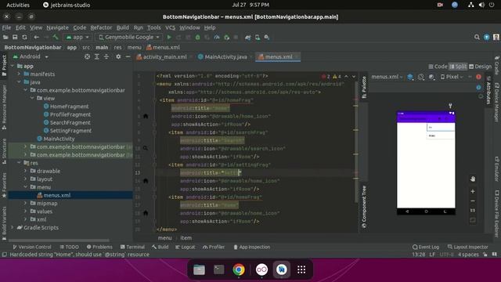Switch editor to Split view mode
The width and height of the screenshot is (501, 282).
[458, 67]
